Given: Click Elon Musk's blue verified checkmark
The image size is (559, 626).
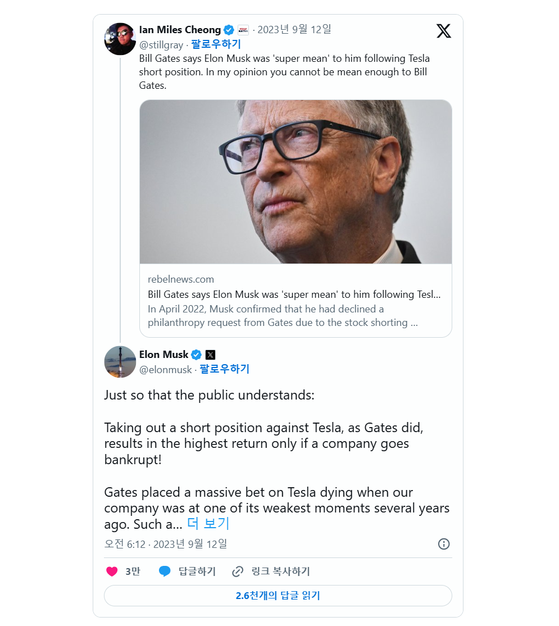Looking at the screenshot, I should (196, 355).
